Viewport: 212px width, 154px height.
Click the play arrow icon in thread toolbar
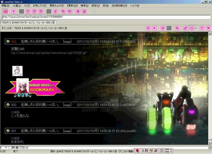154,28
